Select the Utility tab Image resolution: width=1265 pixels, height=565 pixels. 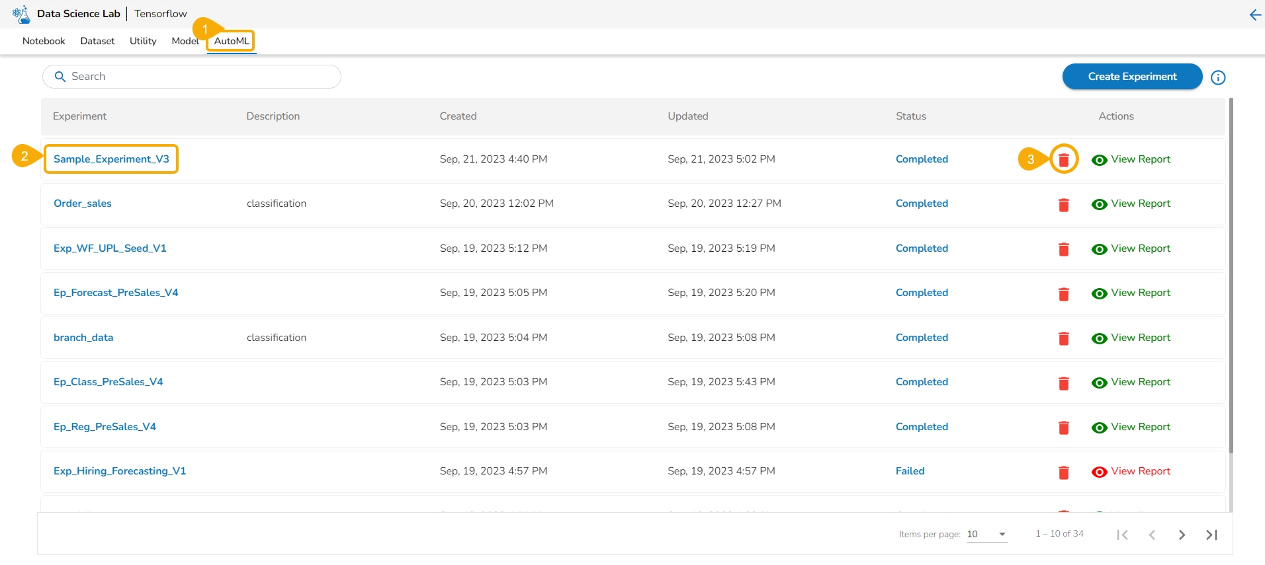click(143, 41)
